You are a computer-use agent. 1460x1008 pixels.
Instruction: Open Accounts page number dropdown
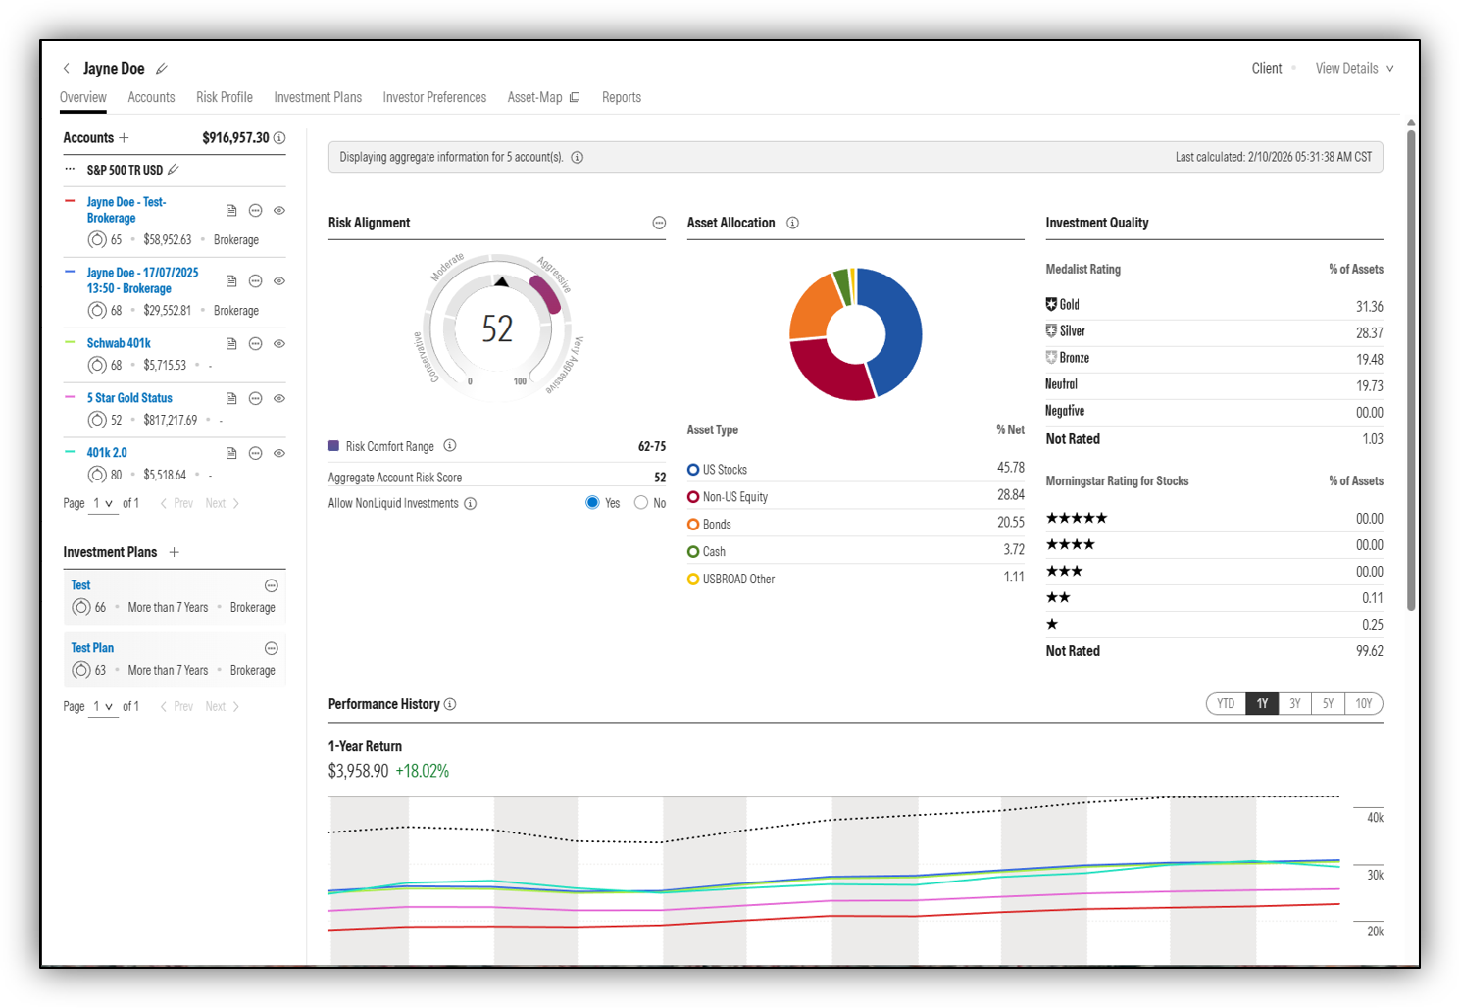[103, 503]
